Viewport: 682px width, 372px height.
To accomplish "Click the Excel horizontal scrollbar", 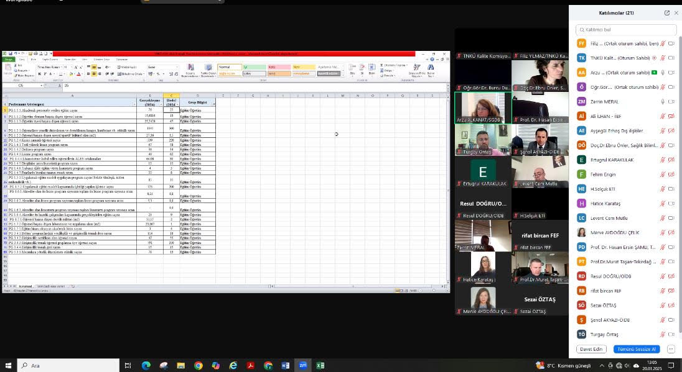I will [357, 286].
